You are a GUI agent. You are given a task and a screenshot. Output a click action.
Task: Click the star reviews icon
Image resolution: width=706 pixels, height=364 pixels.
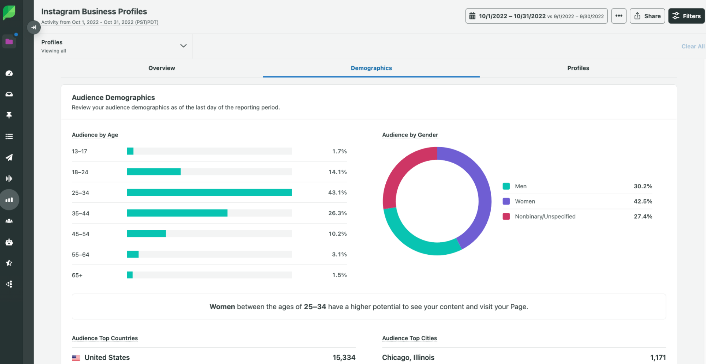(9, 263)
